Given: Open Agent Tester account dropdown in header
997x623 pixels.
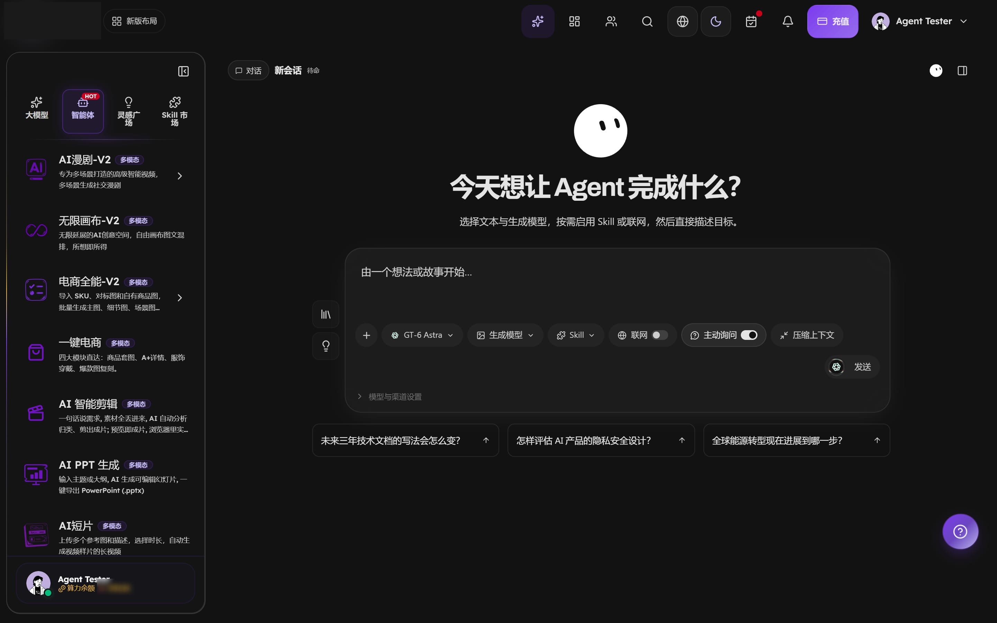Looking at the screenshot, I should tap(919, 21).
